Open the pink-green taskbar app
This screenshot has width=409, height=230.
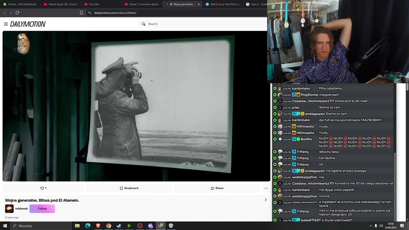pos(161,226)
